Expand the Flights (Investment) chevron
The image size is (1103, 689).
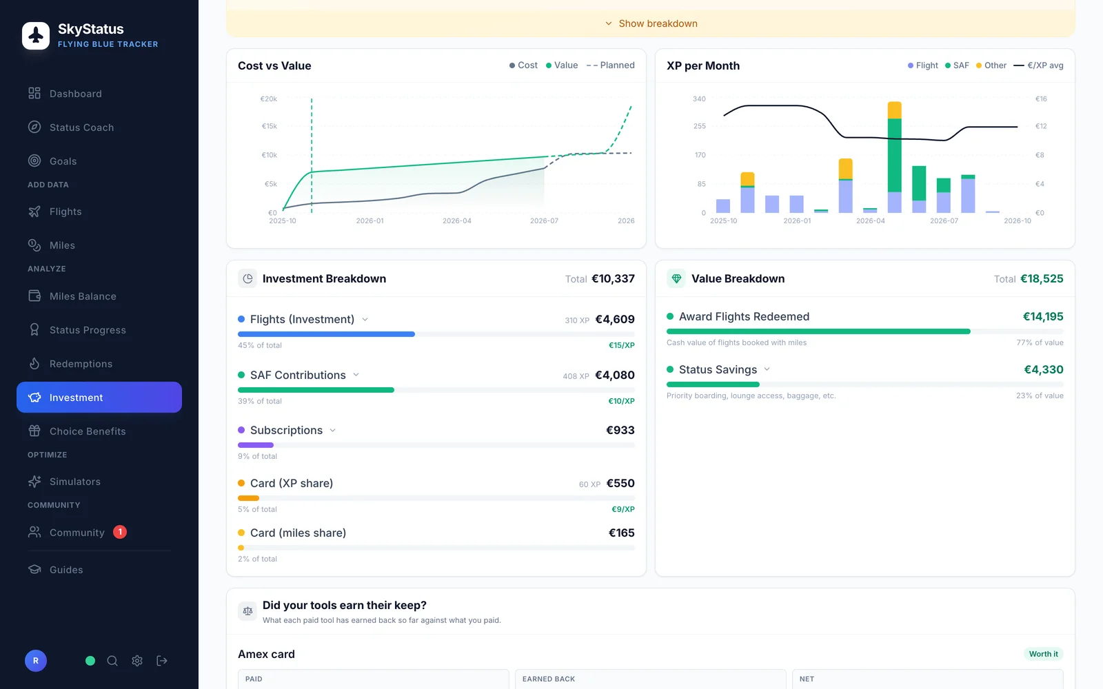click(x=365, y=319)
